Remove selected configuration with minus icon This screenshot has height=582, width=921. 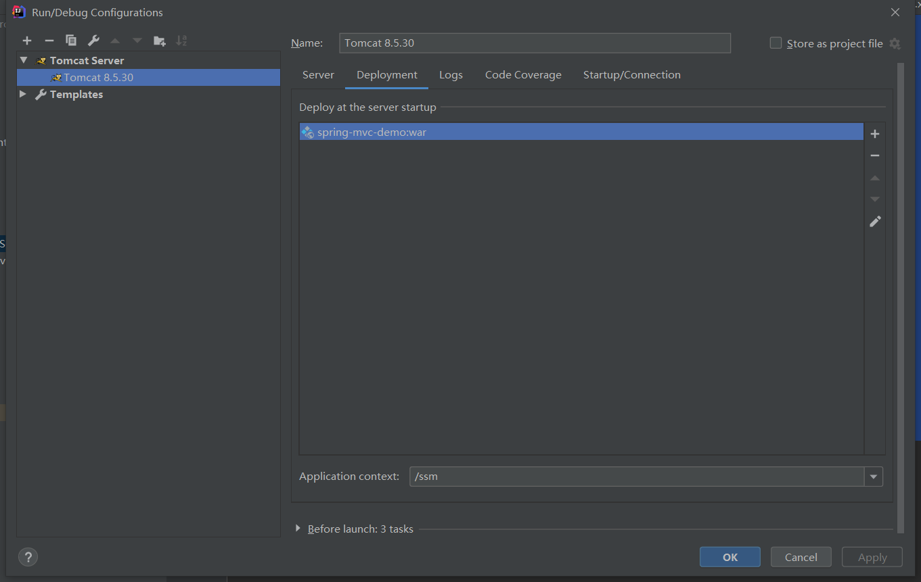pos(49,41)
